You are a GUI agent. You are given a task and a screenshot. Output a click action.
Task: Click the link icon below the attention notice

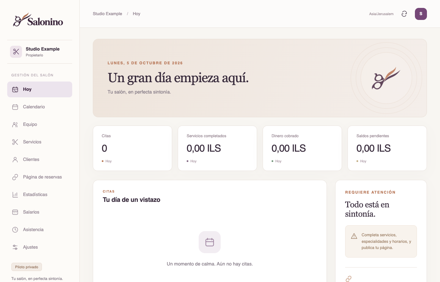(349, 279)
